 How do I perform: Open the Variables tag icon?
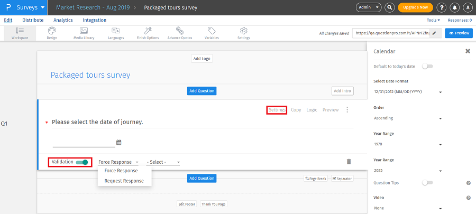coord(212,33)
